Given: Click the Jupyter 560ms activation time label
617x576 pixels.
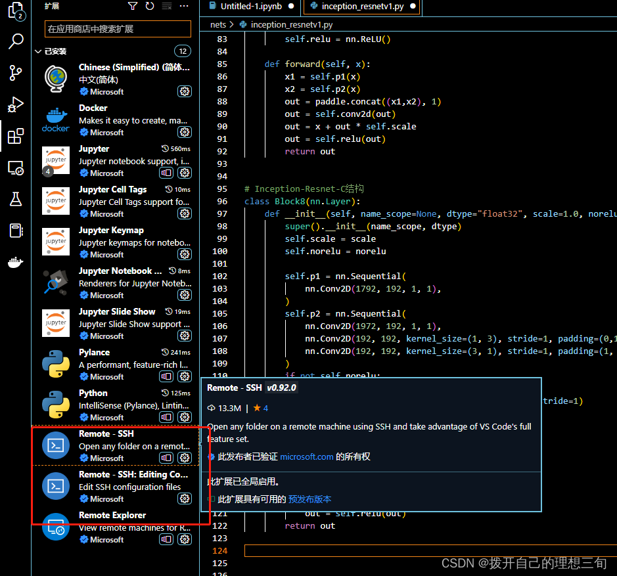Looking at the screenshot, I should pyautogui.click(x=176, y=148).
